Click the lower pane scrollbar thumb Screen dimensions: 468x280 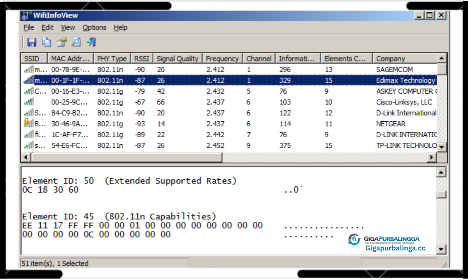[441, 194]
